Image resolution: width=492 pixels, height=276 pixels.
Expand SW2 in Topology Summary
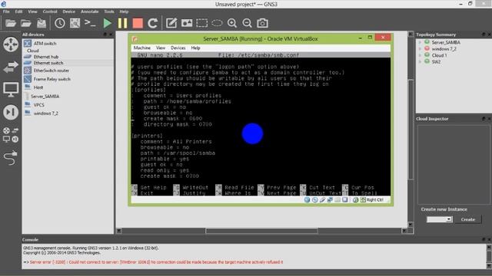420,61
